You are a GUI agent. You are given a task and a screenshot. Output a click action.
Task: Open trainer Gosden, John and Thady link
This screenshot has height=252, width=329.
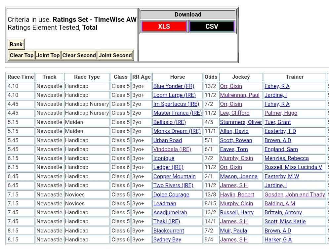(x=295, y=194)
